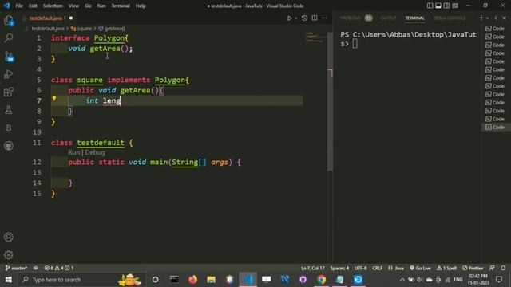The width and height of the screenshot is (511, 287).
Task: Run the Java file with play button
Action: (x=289, y=18)
